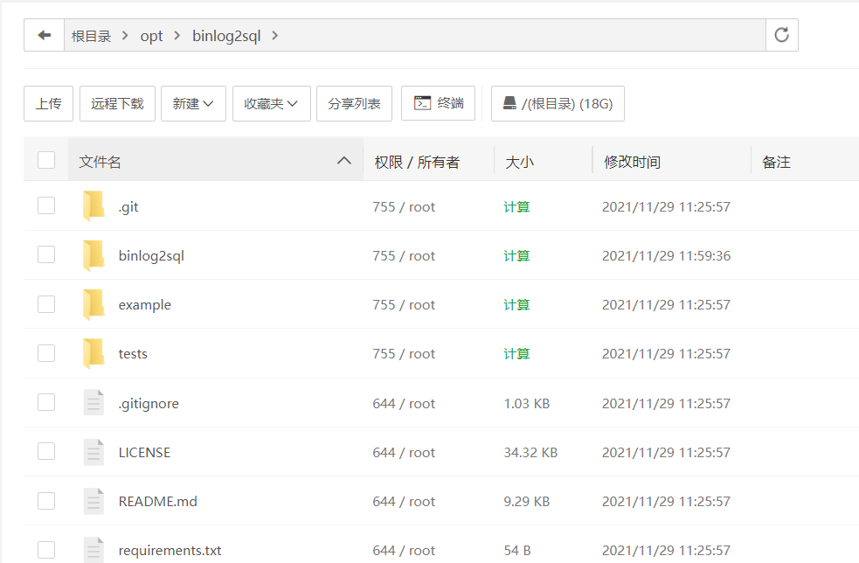This screenshot has height=563, width=859.
Task: Click 2021/11/29 11:59:36 modified time
Action: pos(666,256)
